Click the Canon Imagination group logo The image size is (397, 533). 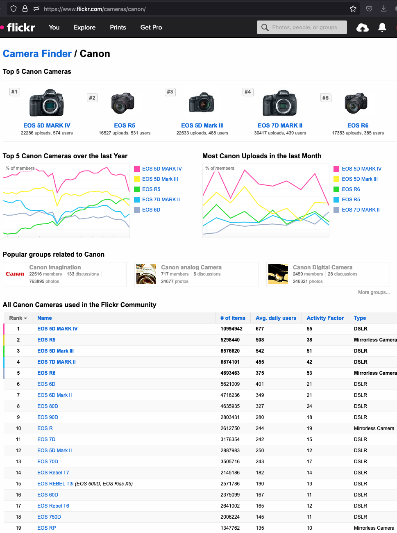(x=15, y=274)
